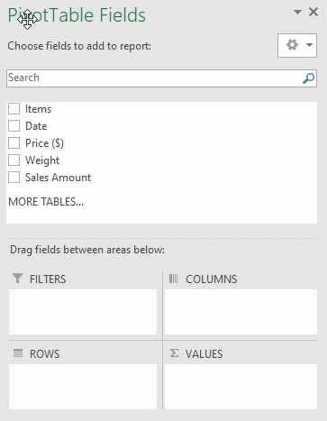This screenshot has width=327, height=421.
Task: Click the empty ROWS drop area
Action: 83,387
